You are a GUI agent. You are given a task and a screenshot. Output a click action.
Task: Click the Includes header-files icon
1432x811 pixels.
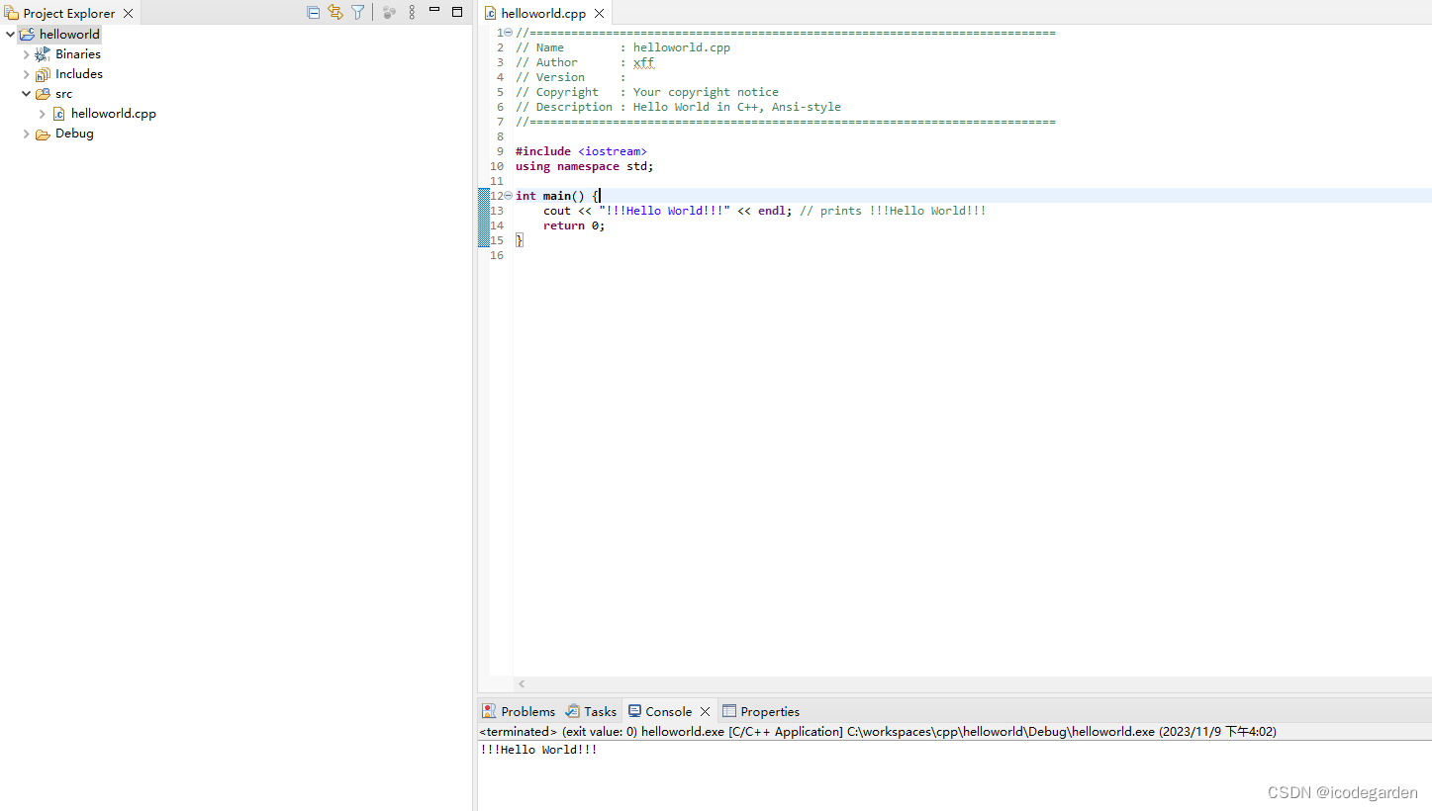coord(43,74)
